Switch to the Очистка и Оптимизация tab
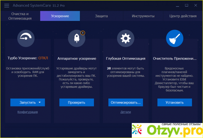The height and width of the screenshot is (138, 203). [x=20, y=16]
